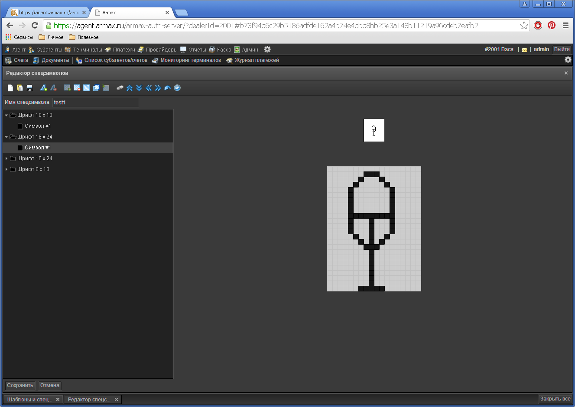Open the Chrome hamburger menu

565,25
